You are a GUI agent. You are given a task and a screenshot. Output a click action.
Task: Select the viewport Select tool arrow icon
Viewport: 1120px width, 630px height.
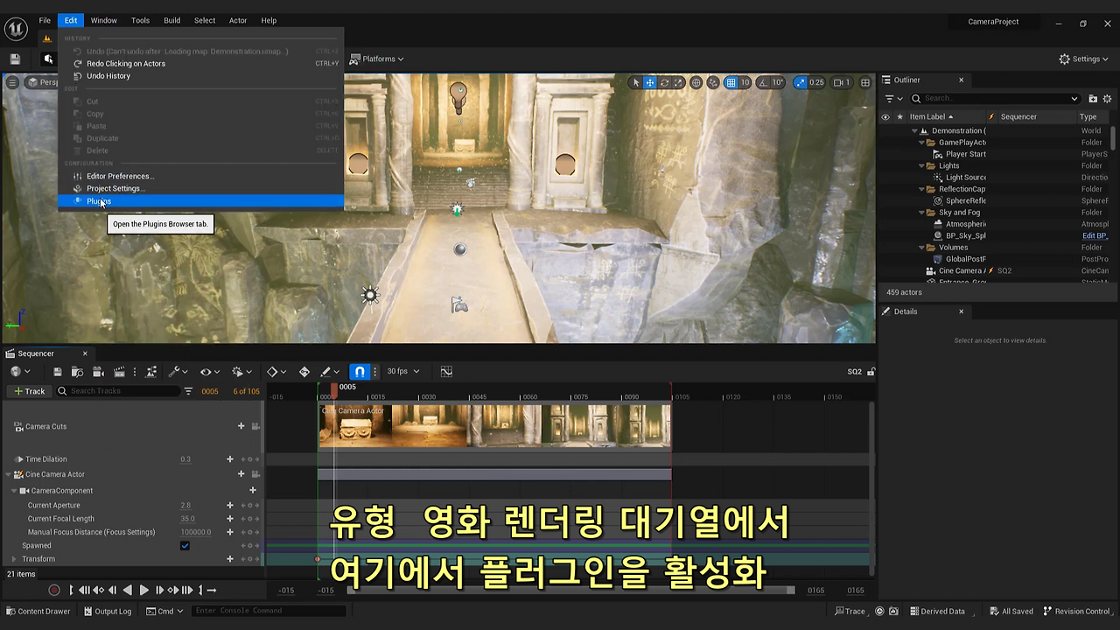pos(636,82)
